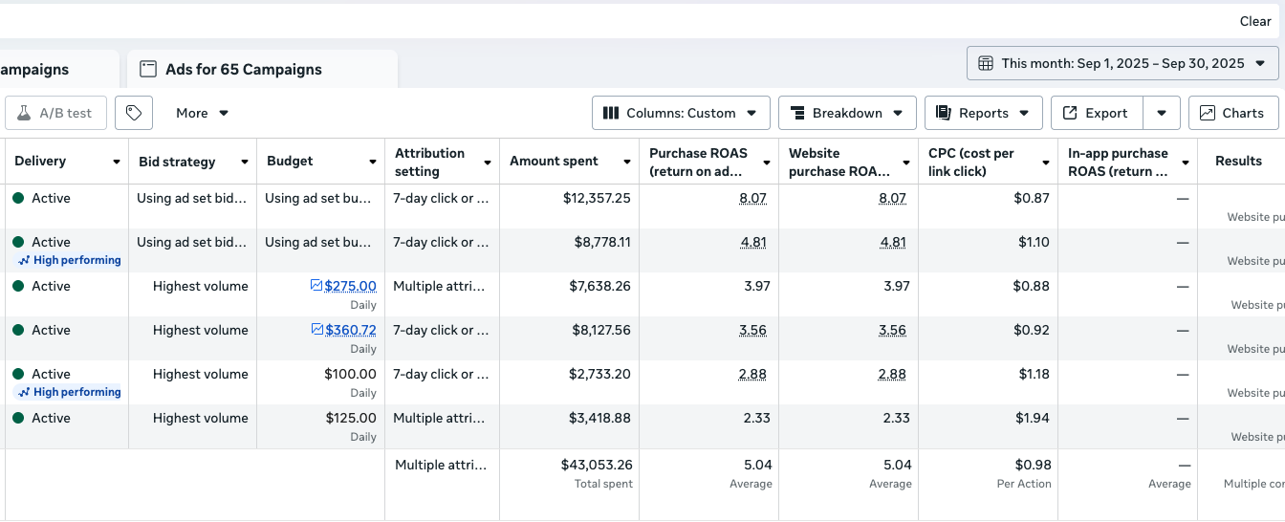1285x522 pixels.
Task: Click the A/B test flask button
Action: coord(54,113)
